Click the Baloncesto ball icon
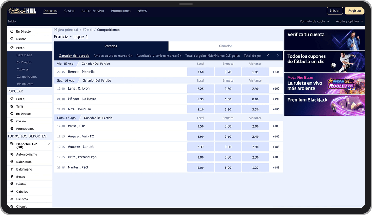Screen dimensions: 372x215 tap(12, 162)
